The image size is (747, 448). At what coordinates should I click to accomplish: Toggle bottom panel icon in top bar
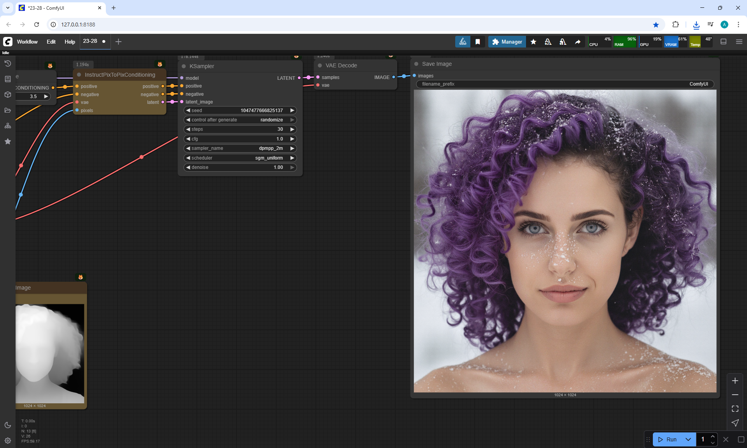point(724,42)
